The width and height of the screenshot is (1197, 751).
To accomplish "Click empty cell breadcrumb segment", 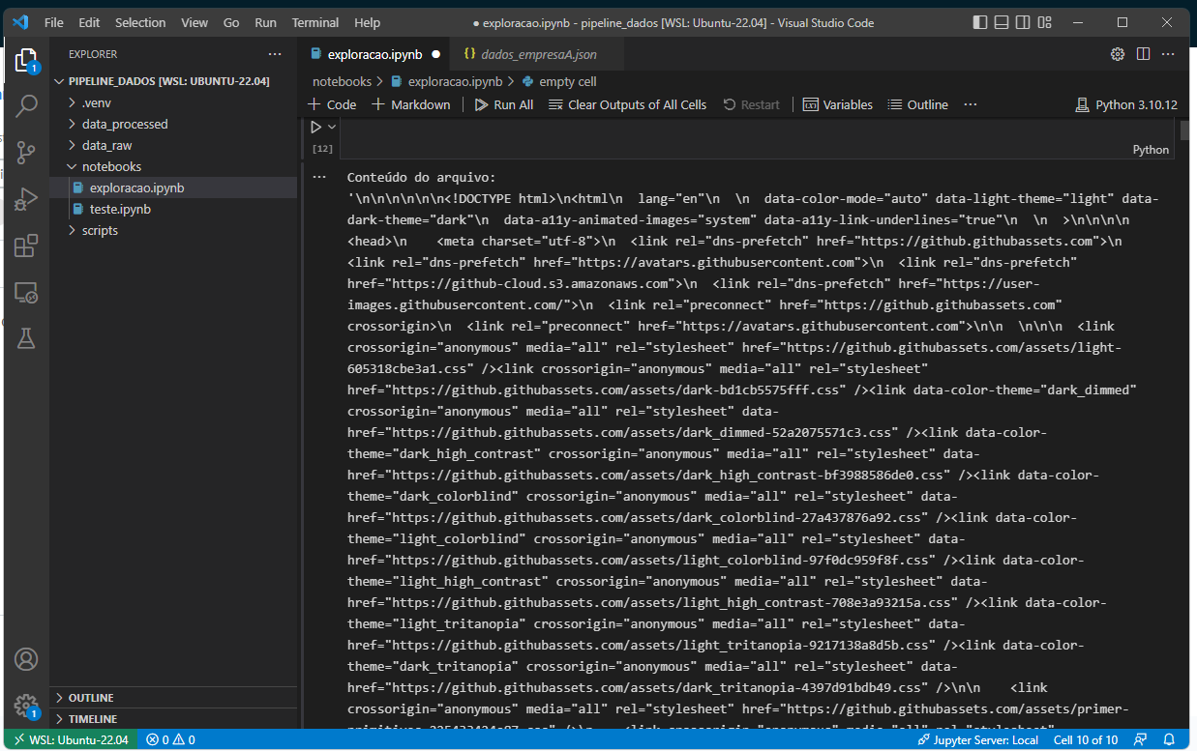I will tap(558, 82).
